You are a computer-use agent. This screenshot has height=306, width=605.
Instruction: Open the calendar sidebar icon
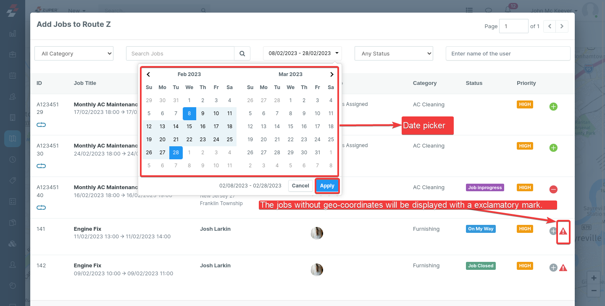(13, 76)
